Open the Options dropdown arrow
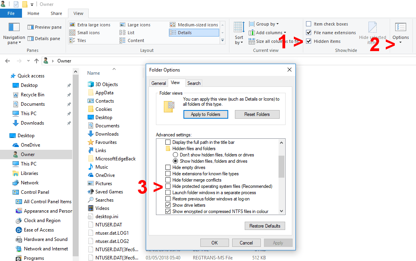This screenshot has width=416, height=261. pyautogui.click(x=401, y=42)
